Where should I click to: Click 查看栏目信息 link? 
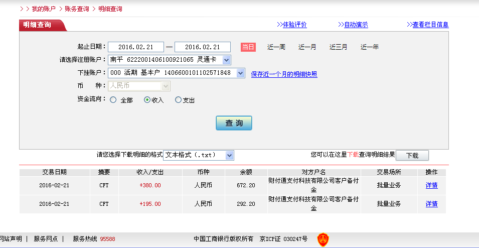coord(430,25)
